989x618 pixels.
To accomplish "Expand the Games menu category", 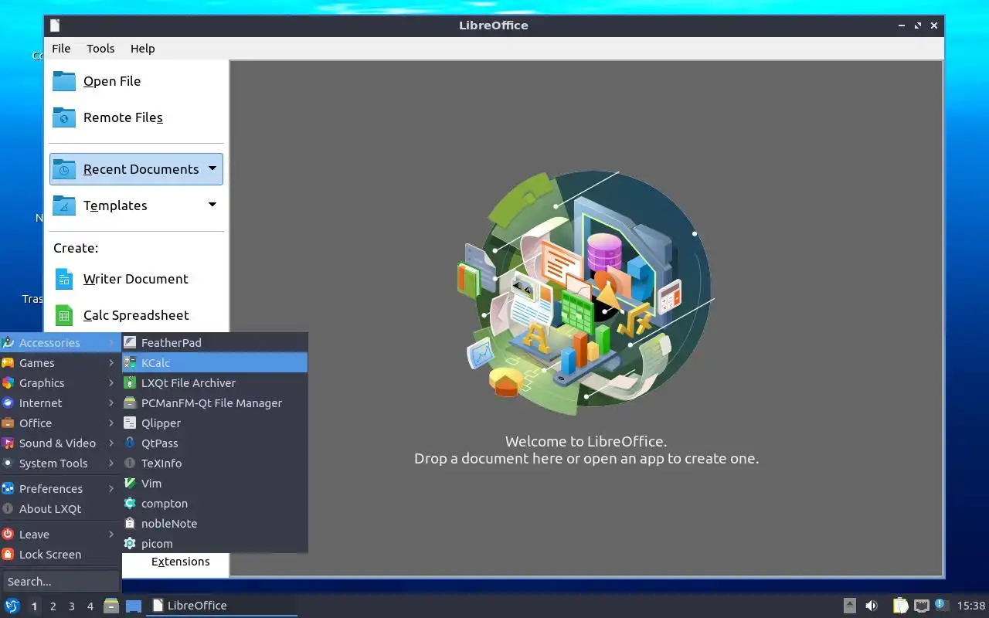I will [x=60, y=362].
